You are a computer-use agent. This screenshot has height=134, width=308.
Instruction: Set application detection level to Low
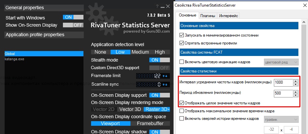[120, 52]
